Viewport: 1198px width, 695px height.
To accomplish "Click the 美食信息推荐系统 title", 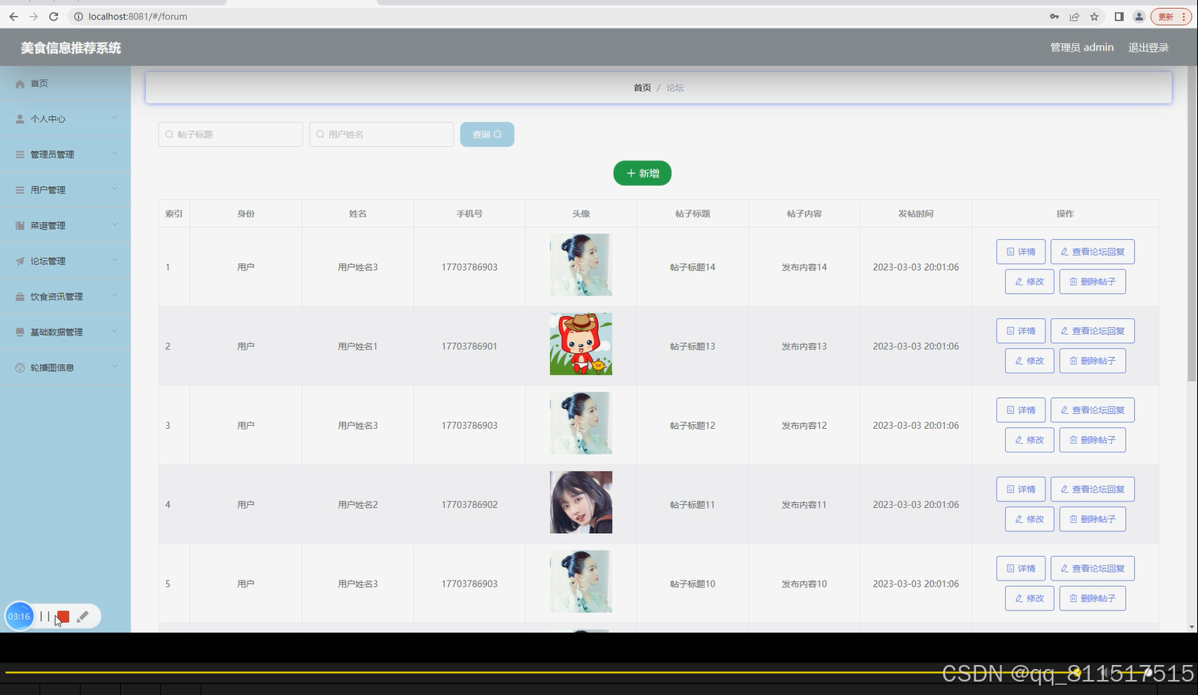I will tap(71, 48).
